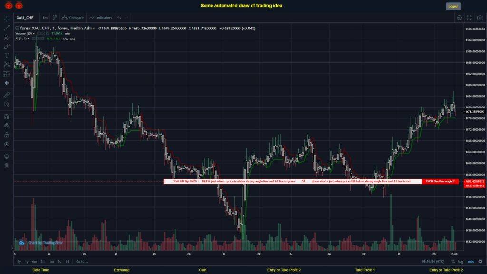The height and width of the screenshot is (274, 487).
Task: Open bottom-right chart settings gear
Action: pos(480,261)
